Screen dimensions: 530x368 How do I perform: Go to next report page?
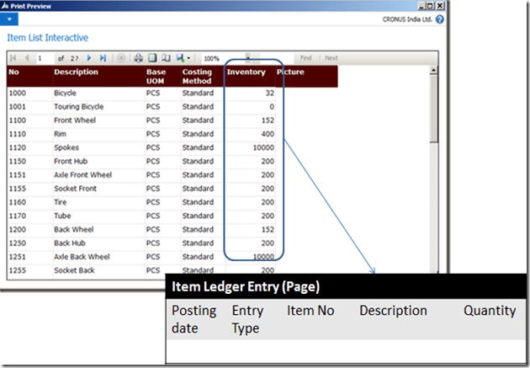point(89,58)
